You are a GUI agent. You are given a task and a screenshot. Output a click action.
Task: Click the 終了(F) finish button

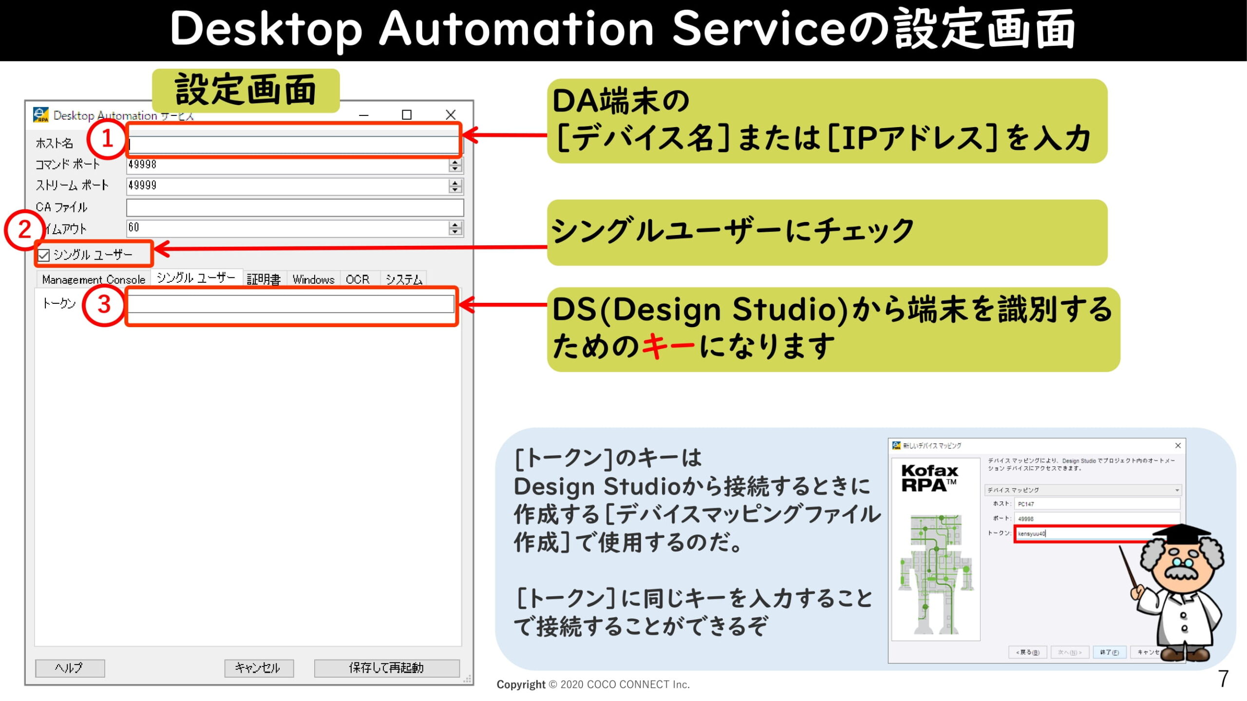(x=1110, y=652)
